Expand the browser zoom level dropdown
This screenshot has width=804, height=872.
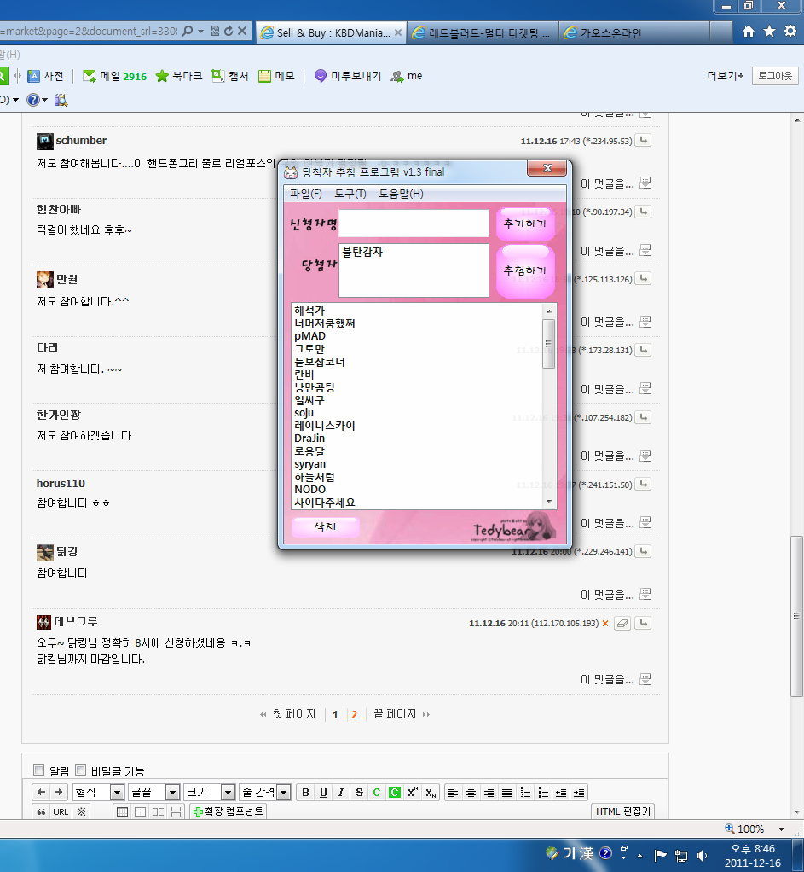pos(781,828)
